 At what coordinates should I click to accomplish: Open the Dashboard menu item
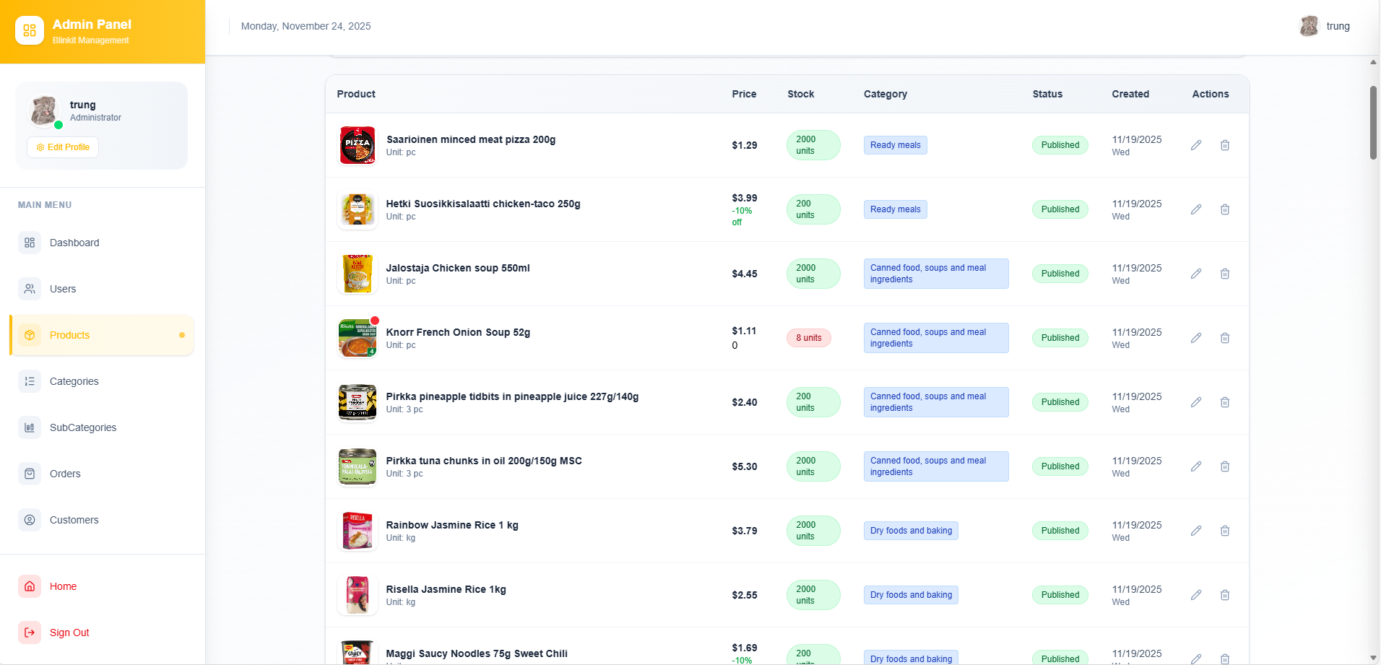coord(102,243)
